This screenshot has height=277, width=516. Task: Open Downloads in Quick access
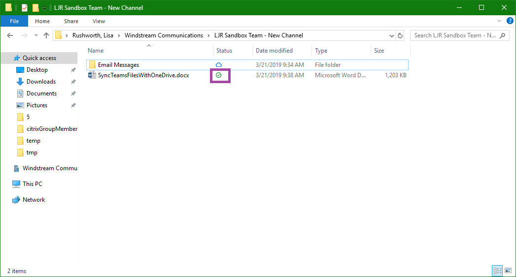pyautogui.click(x=41, y=82)
